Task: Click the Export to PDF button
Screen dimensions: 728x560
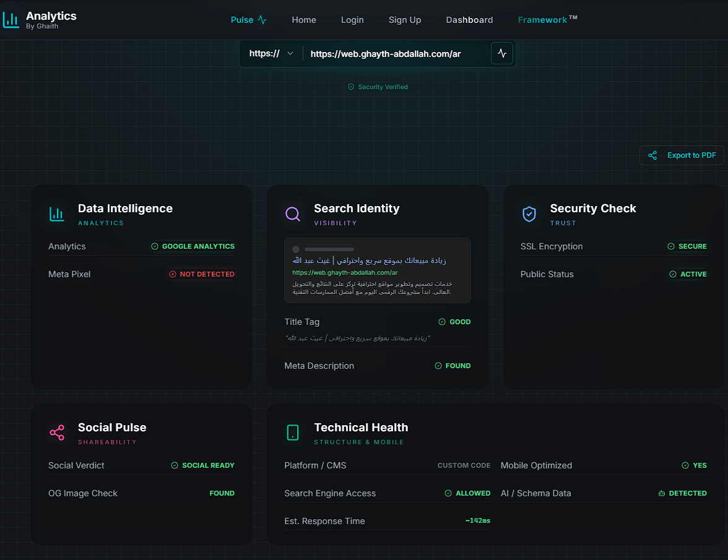Action: [682, 155]
